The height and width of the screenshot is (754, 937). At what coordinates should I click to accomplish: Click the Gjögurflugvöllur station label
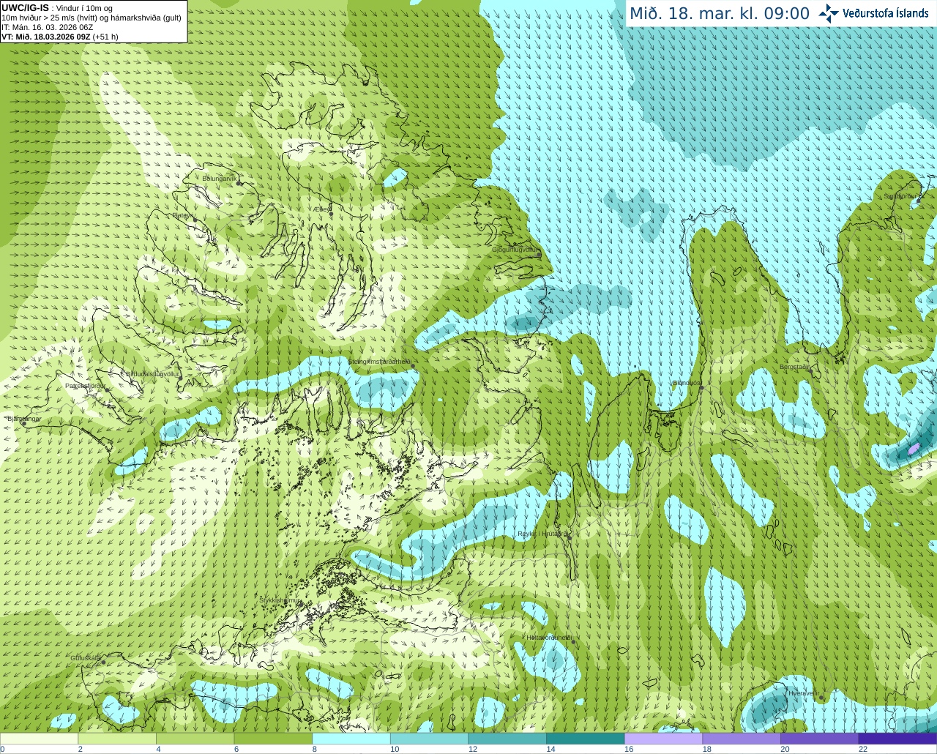515,250
